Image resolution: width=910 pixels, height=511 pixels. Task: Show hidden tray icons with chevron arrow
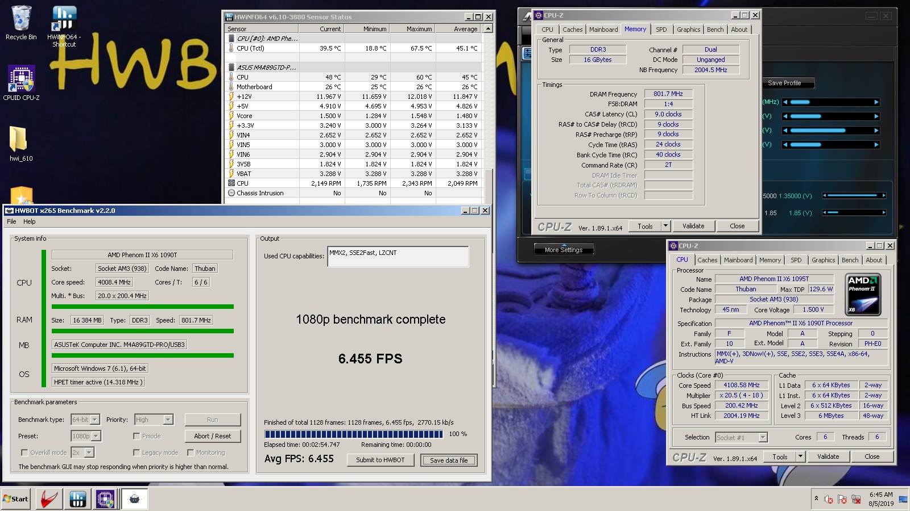coord(816,499)
